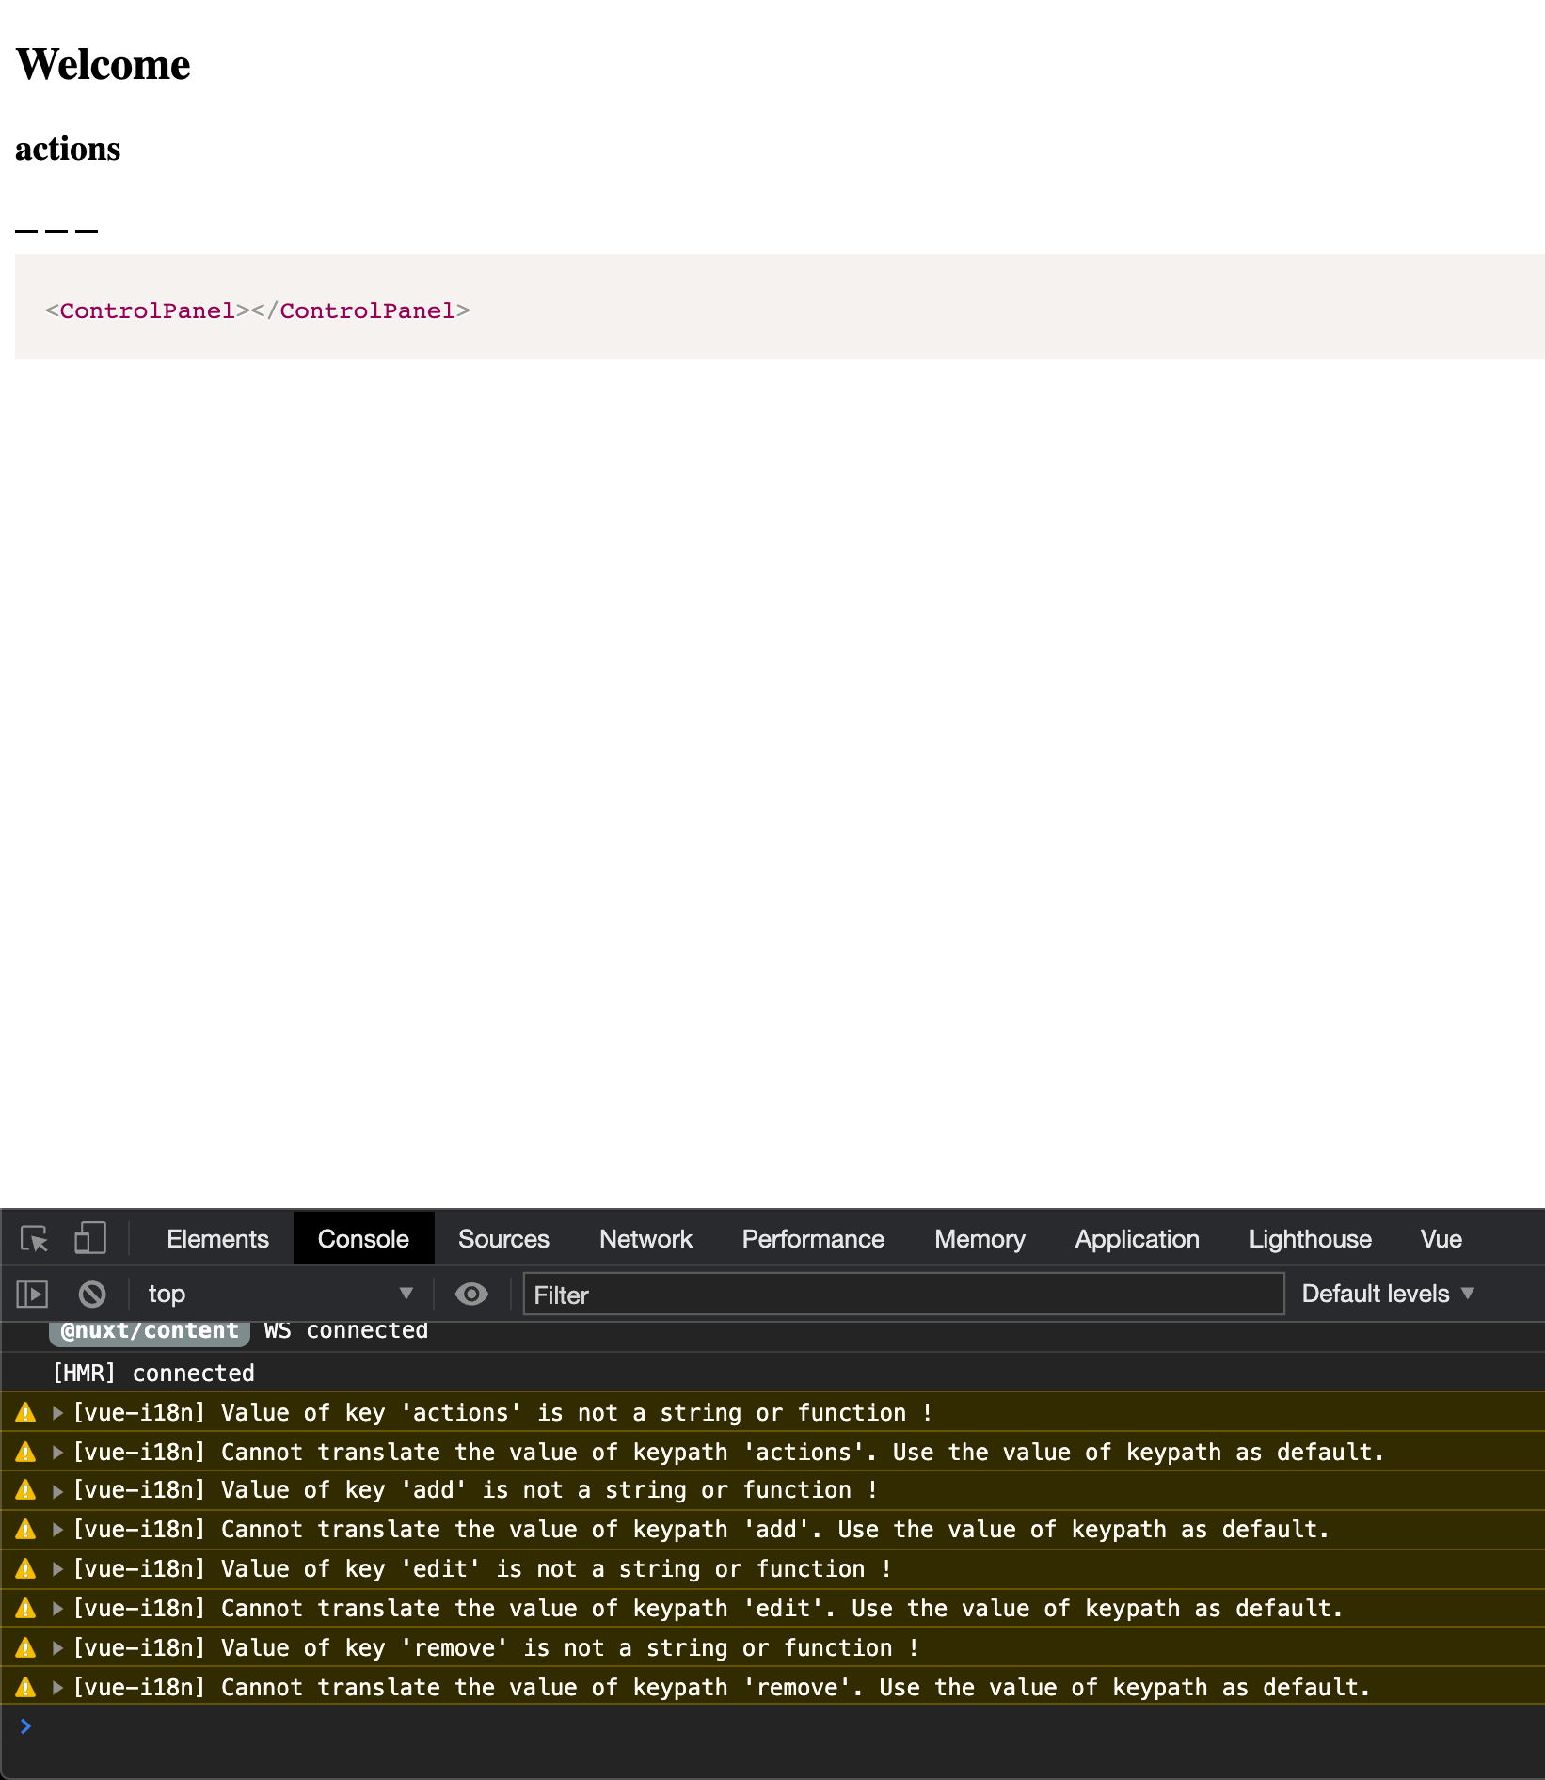Screen dimensions: 1545x1780
Task: Expand the "Value of key 'add'" warning
Action: (x=57, y=1490)
